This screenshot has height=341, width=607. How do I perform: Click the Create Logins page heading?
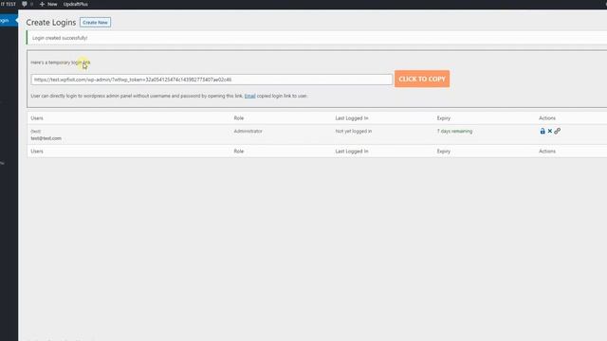pyautogui.click(x=51, y=23)
